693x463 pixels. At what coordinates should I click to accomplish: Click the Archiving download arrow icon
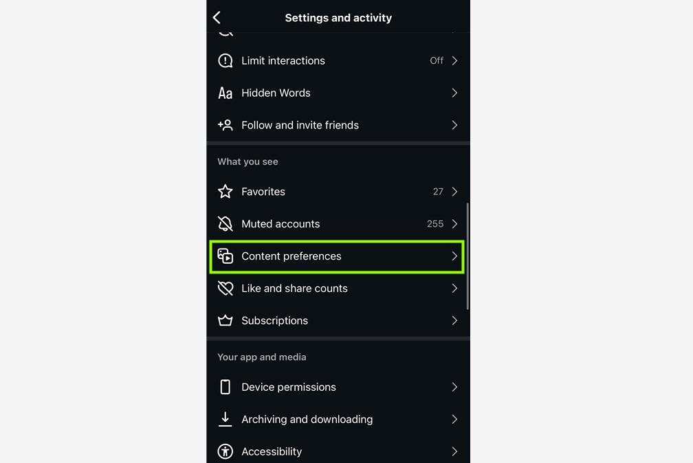pos(225,419)
